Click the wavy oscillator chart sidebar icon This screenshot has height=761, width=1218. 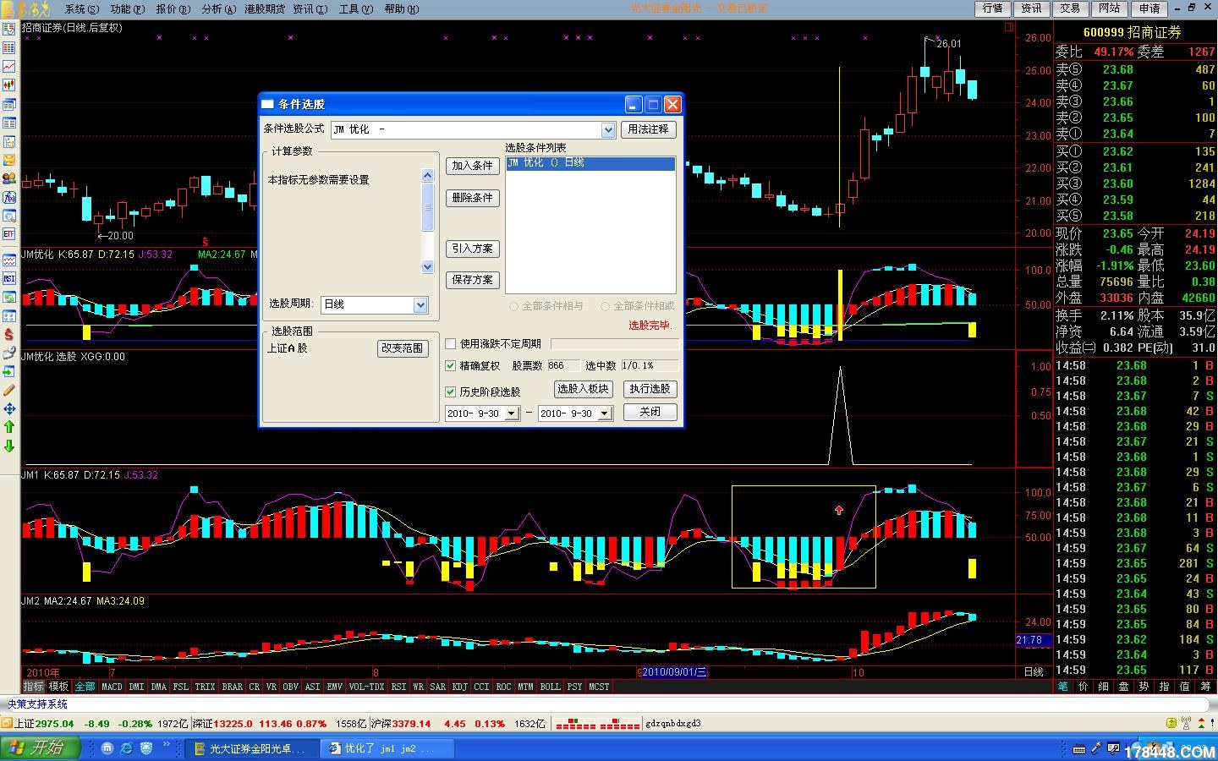coord(9,260)
